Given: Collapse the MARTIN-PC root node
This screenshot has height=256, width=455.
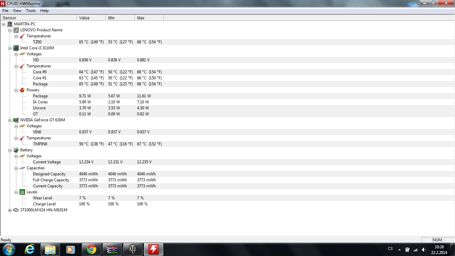Looking at the screenshot, I should coord(3,24).
